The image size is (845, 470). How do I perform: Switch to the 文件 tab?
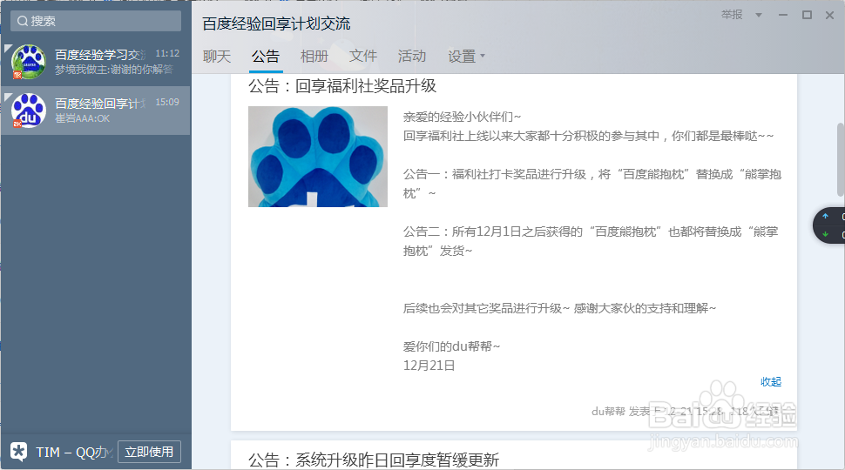pyautogui.click(x=363, y=56)
